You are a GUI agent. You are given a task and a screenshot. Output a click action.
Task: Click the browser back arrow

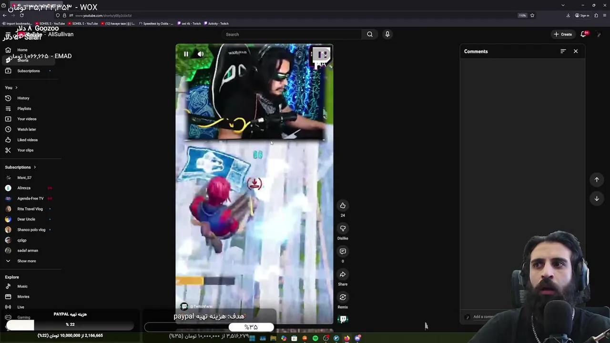[4, 15]
